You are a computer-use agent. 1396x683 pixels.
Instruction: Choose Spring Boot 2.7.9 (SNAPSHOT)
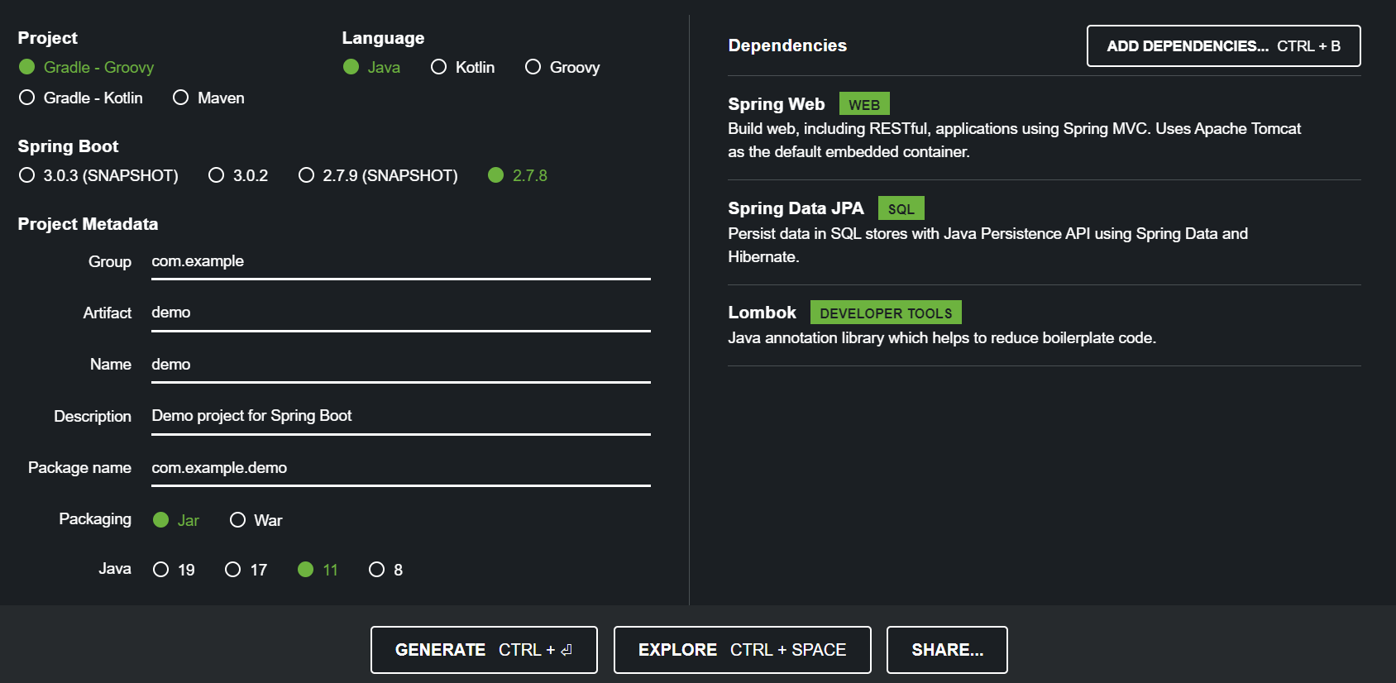378,175
